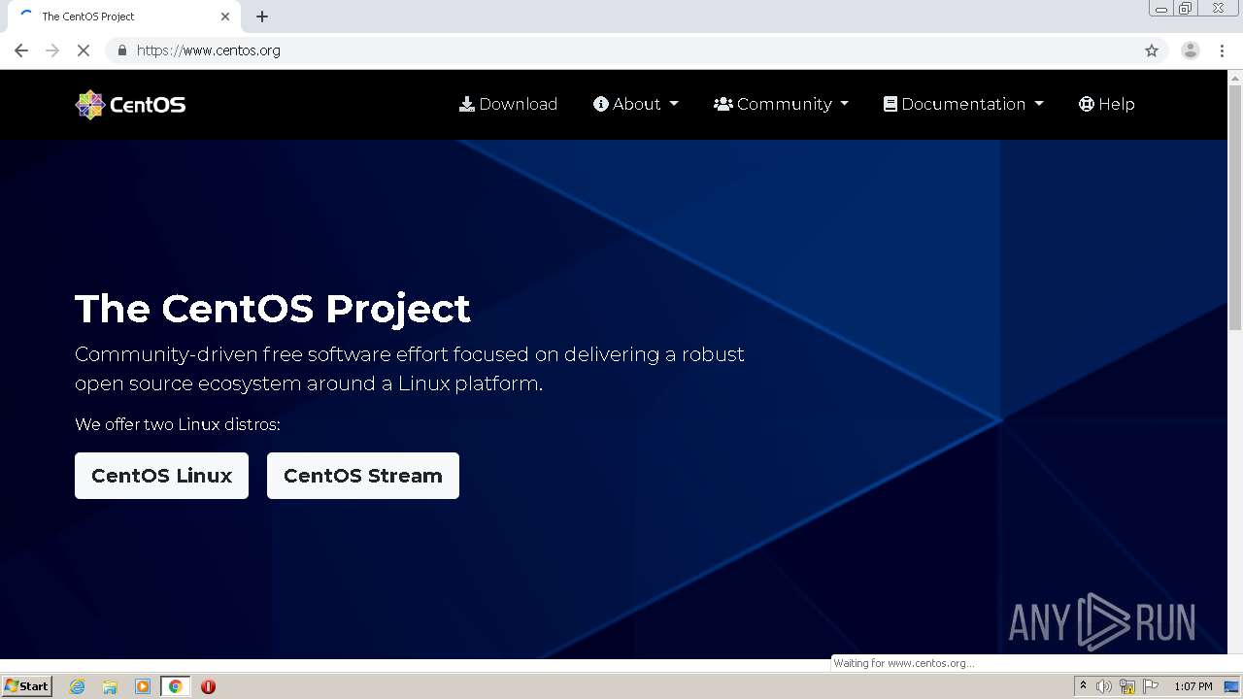Go back using the browser back arrow

coord(21,50)
